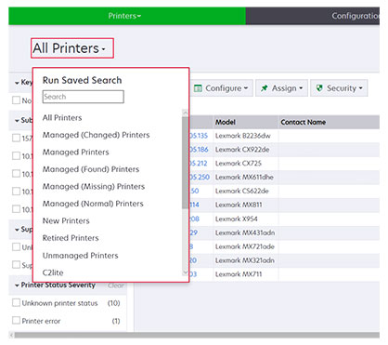Check the Unknown printer status checkbox
Image resolution: width=388 pixels, height=345 pixels.
pyautogui.click(x=16, y=302)
